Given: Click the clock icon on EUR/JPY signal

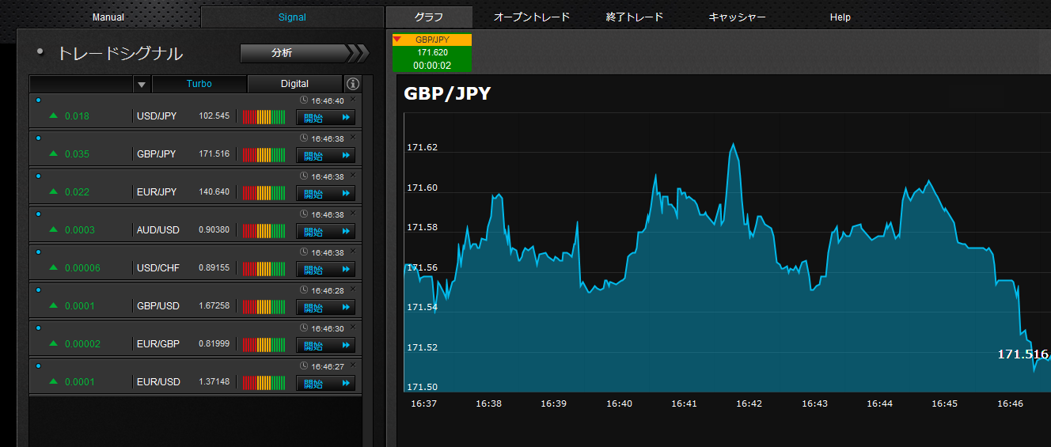Looking at the screenshot, I should (x=305, y=176).
